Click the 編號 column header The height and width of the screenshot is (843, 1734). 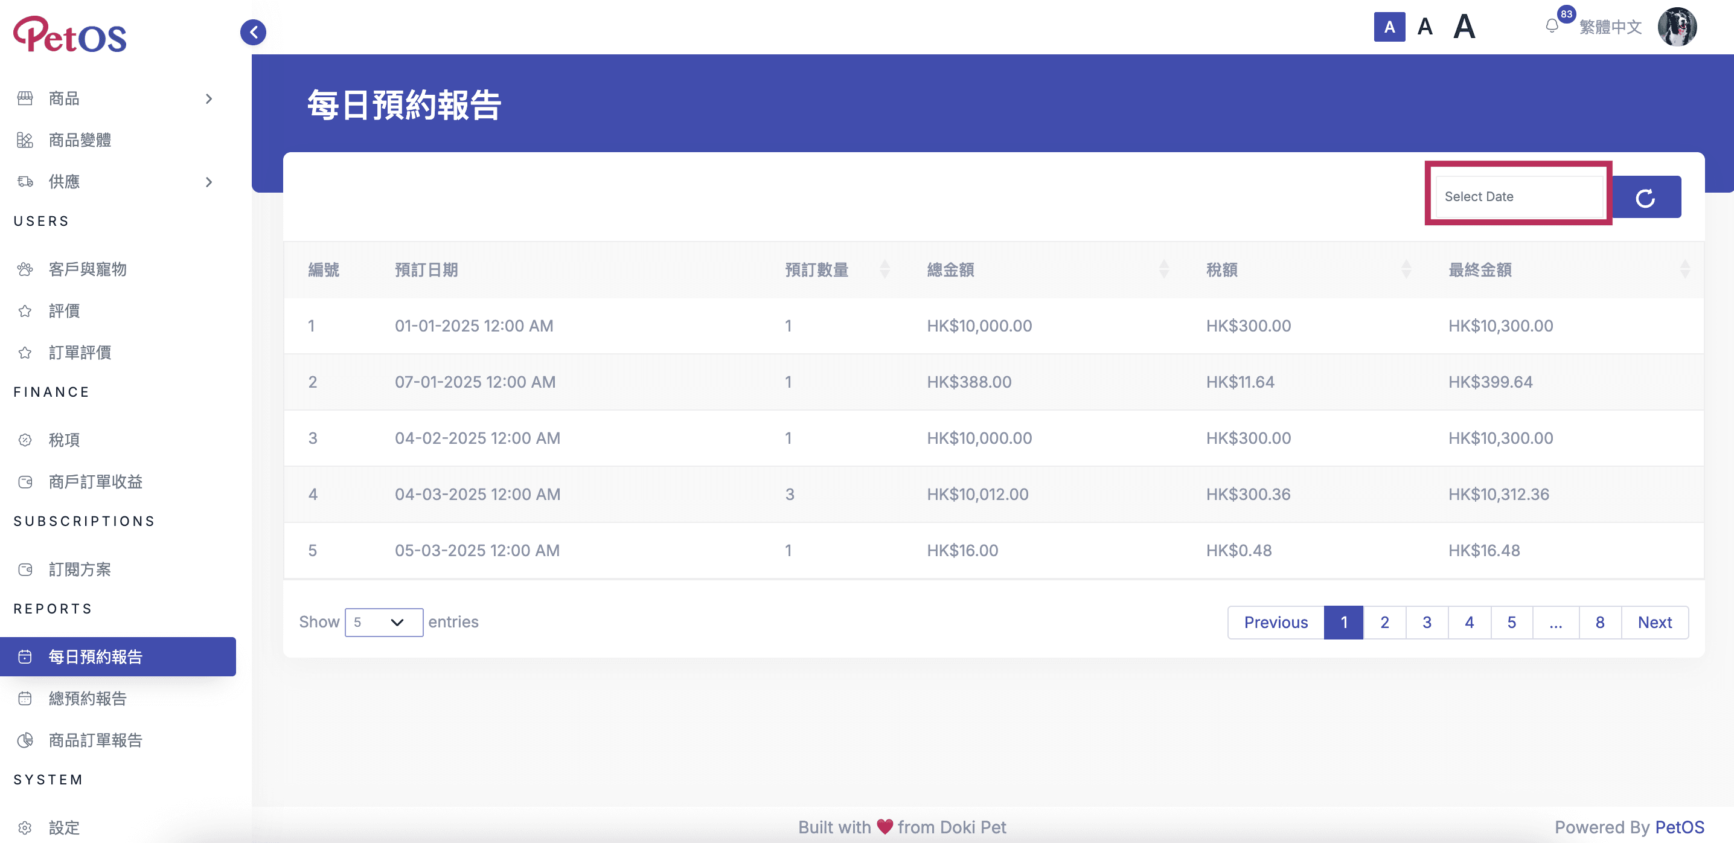tap(324, 270)
